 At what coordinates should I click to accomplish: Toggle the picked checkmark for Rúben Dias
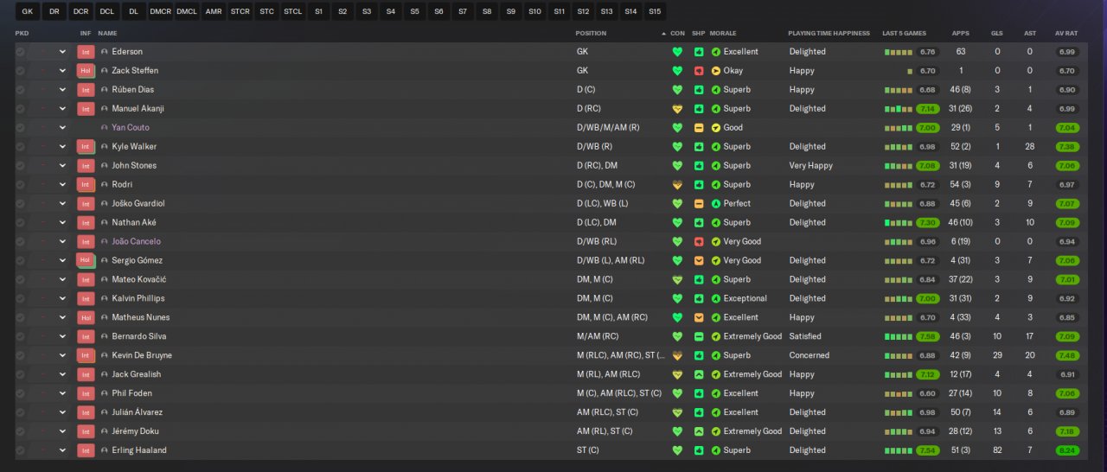(x=21, y=90)
